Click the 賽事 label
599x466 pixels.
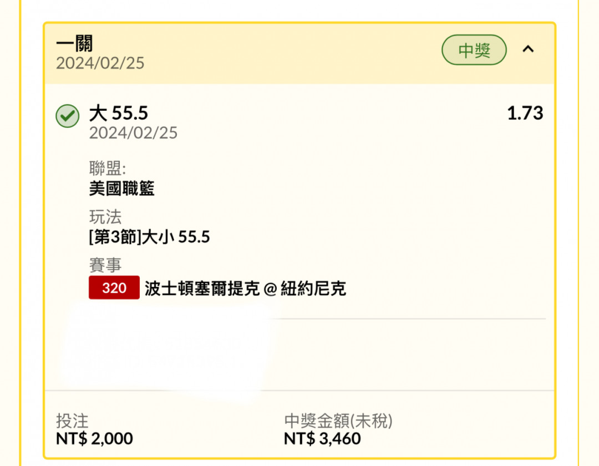click(105, 265)
